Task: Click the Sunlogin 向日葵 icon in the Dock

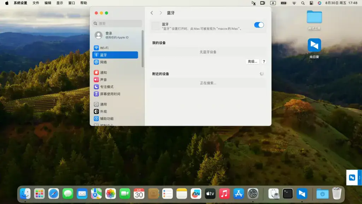Action: [x=302, y=194]
